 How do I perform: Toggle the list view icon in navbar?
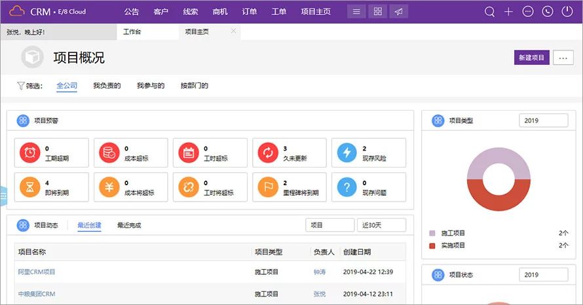pyautogui.click(x=356, y=12)
